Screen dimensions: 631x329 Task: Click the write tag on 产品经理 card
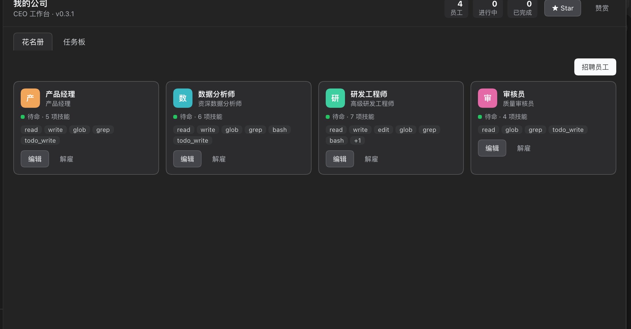coord(56,130)
